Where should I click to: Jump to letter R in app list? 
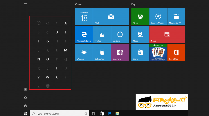(x=39, y=68)
